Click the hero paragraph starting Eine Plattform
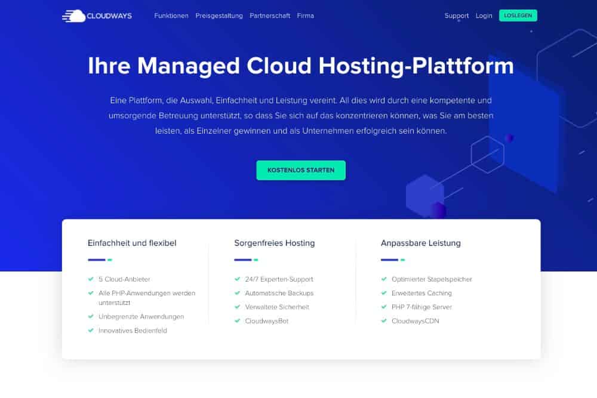 (x=301, y=116)
